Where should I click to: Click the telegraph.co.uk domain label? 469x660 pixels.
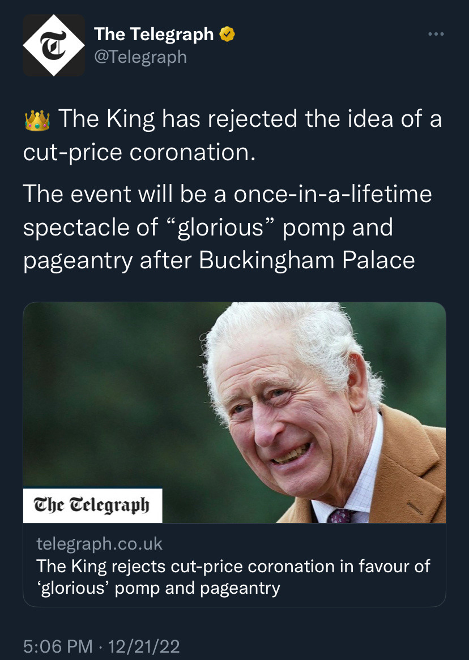tap(99, 544)
